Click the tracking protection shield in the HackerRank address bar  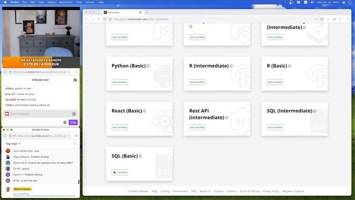pos(105,19)
